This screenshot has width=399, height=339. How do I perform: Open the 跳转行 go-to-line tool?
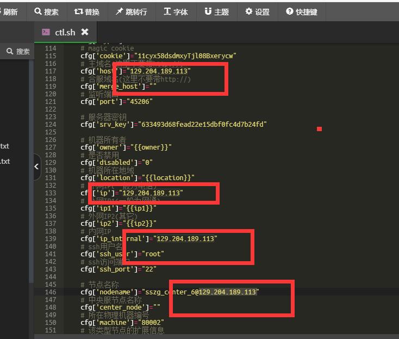[x=131, y=11]
